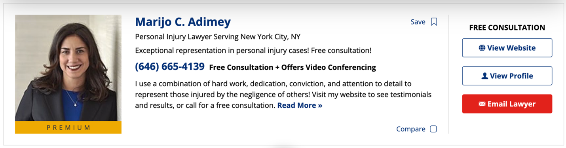
Task: Open the View Website button
Action: click(x=507, y=48)
